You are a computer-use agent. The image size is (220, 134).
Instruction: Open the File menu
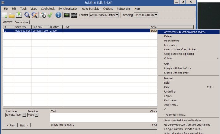[6, 9]
